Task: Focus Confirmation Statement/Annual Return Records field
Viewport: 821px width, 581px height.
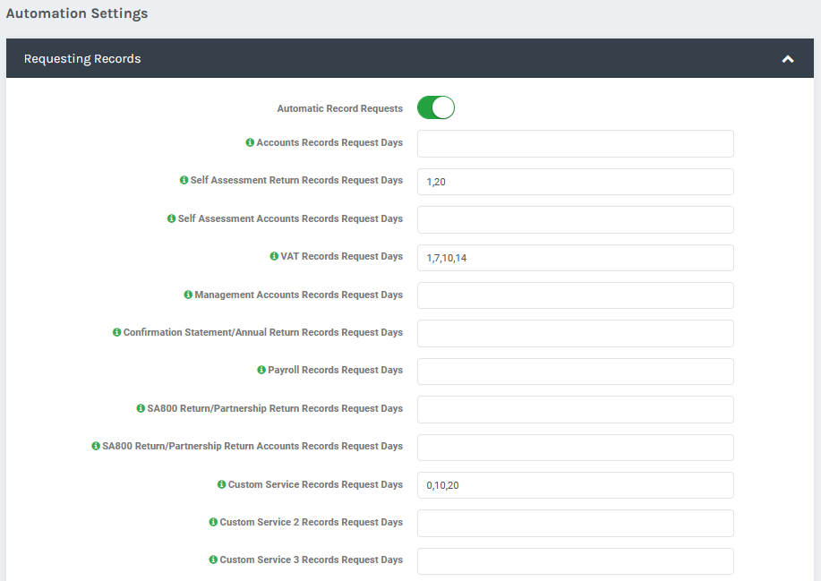Action: click(x=576, y=333)
